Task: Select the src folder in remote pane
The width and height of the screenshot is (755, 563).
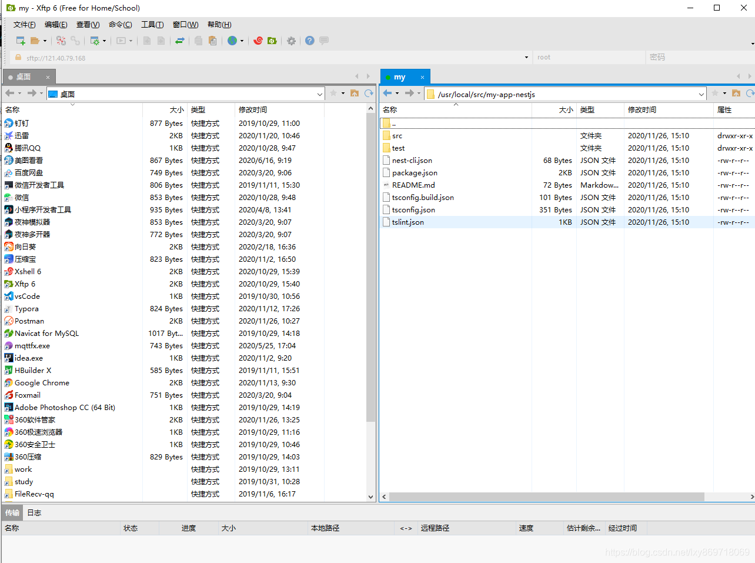Action: pos(397,136)
